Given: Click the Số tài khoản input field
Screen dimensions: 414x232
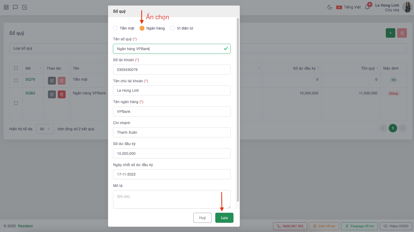Looking at the screenshot, I should tap(172, 70).
